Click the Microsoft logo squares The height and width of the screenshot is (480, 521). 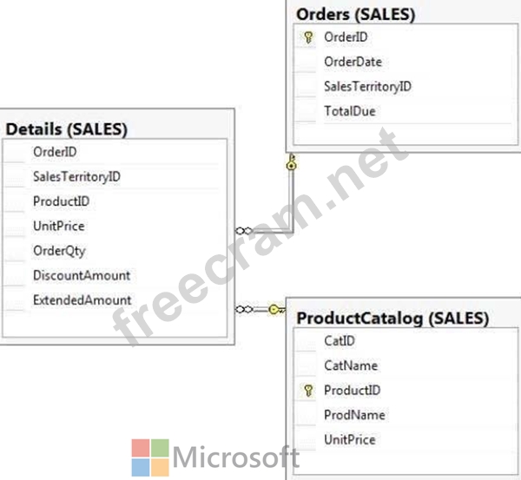[x=150, y=457]
